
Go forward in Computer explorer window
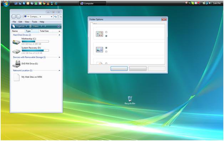click(x=19, y=16)
